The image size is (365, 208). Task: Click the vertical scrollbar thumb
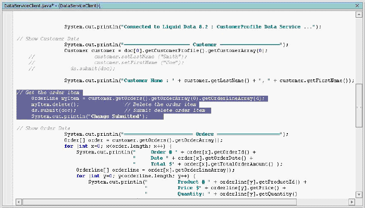point(359,106)
